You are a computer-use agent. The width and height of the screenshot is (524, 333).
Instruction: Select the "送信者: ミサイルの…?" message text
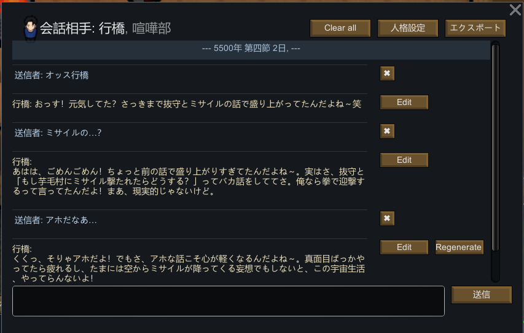[x=58, y=132]
